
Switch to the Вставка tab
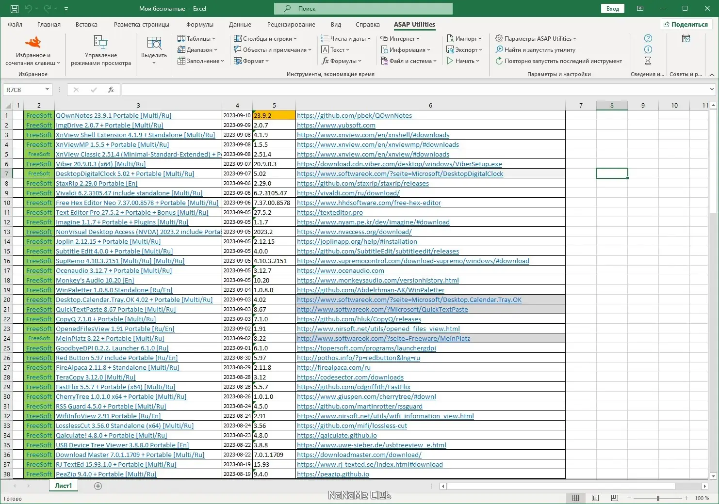[86, 24]
